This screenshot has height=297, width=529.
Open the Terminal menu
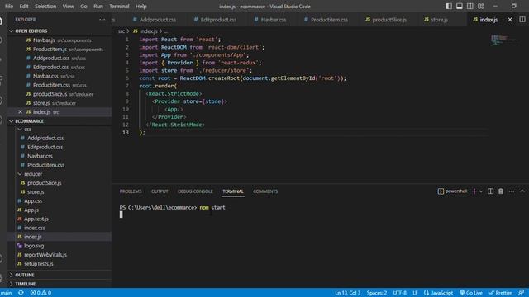click(x=119, y=6)
